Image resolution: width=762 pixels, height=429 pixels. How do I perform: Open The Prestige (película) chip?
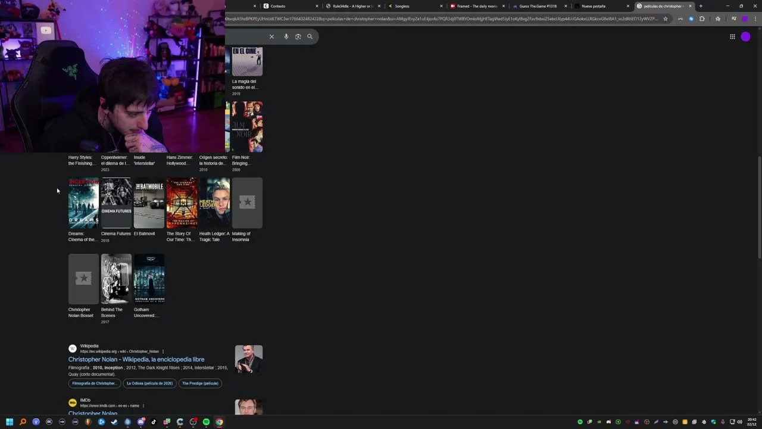pyautogui.click(x=200, y=383)
